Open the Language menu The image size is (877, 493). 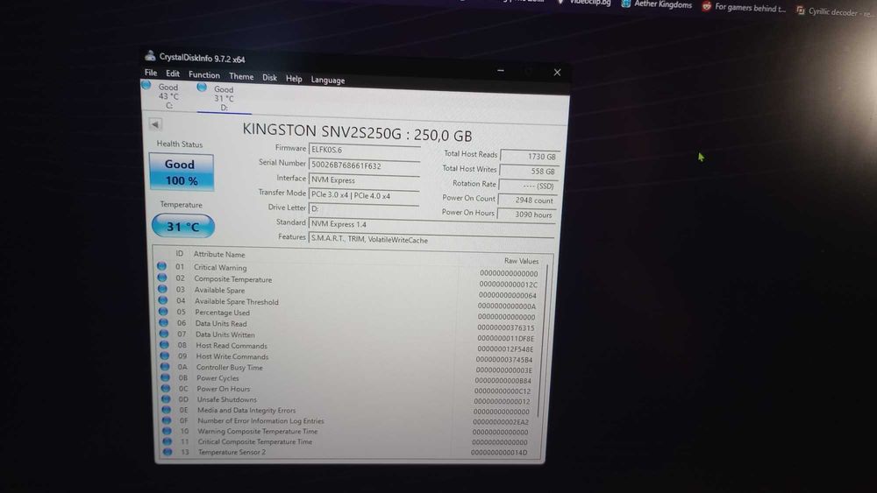pos(328,80)
